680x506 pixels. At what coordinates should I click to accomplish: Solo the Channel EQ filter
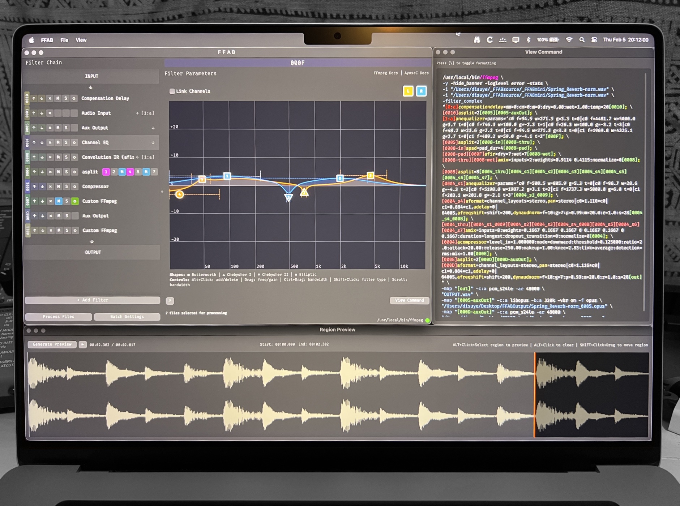pyautogui.click(x=66, y=142)
